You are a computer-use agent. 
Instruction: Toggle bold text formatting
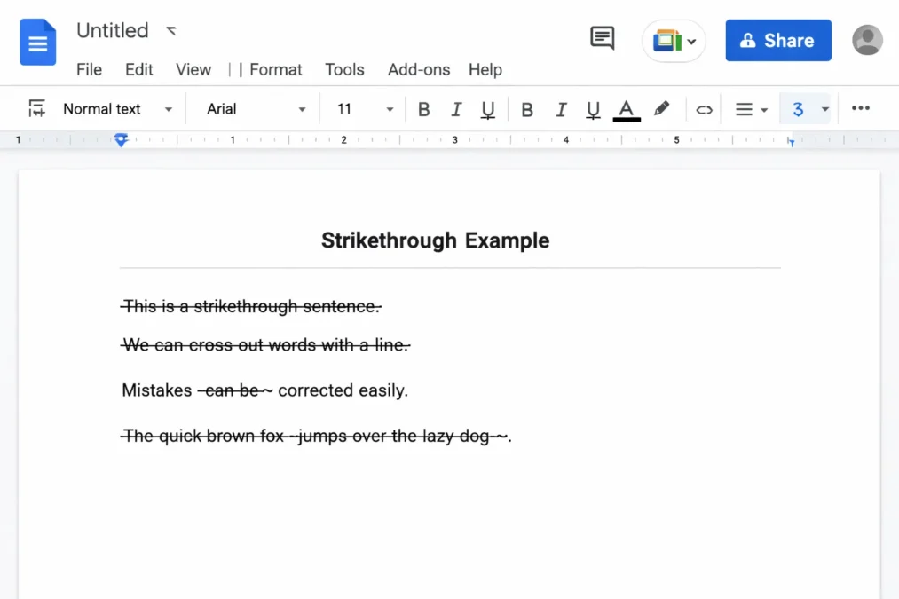coord(424,108)
